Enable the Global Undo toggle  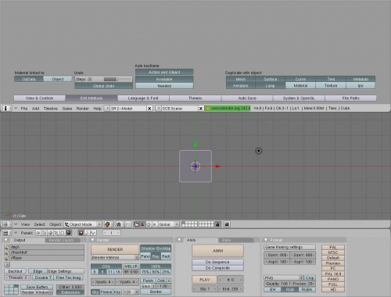(x=103, y=86)
